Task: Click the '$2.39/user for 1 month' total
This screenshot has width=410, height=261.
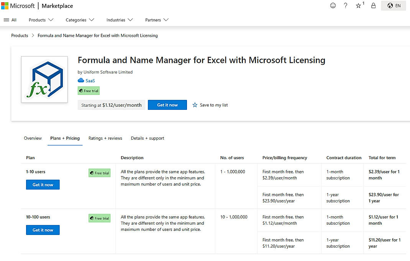Action: pos(384,175)
